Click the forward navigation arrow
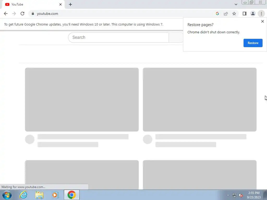Image resolution: width=267 pixels, height=200 pixels. 14,14
